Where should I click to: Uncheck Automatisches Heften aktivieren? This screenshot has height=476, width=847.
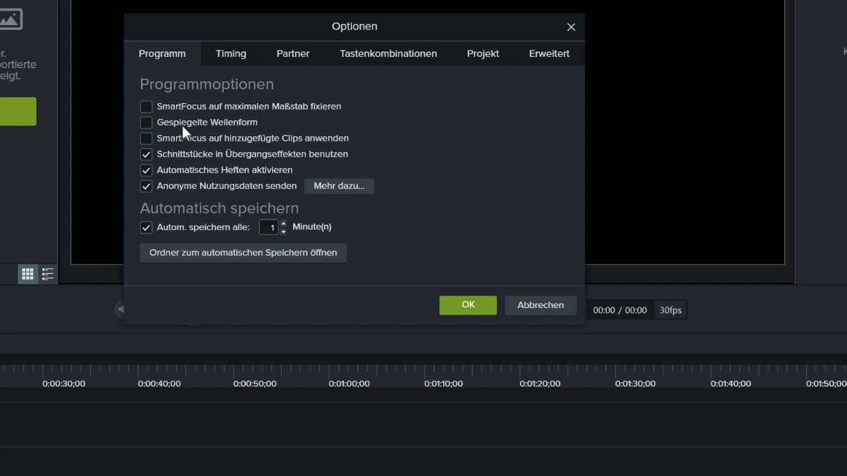coord(146,170)
